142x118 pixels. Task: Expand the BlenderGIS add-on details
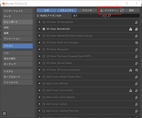pyautogui.click(x=40, y=29)
